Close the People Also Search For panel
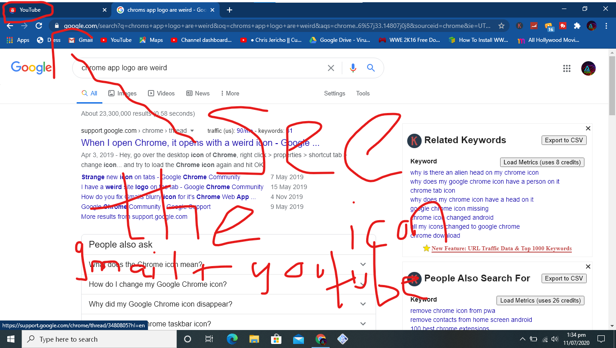The image size is (616, 348). tap(588, 267)
